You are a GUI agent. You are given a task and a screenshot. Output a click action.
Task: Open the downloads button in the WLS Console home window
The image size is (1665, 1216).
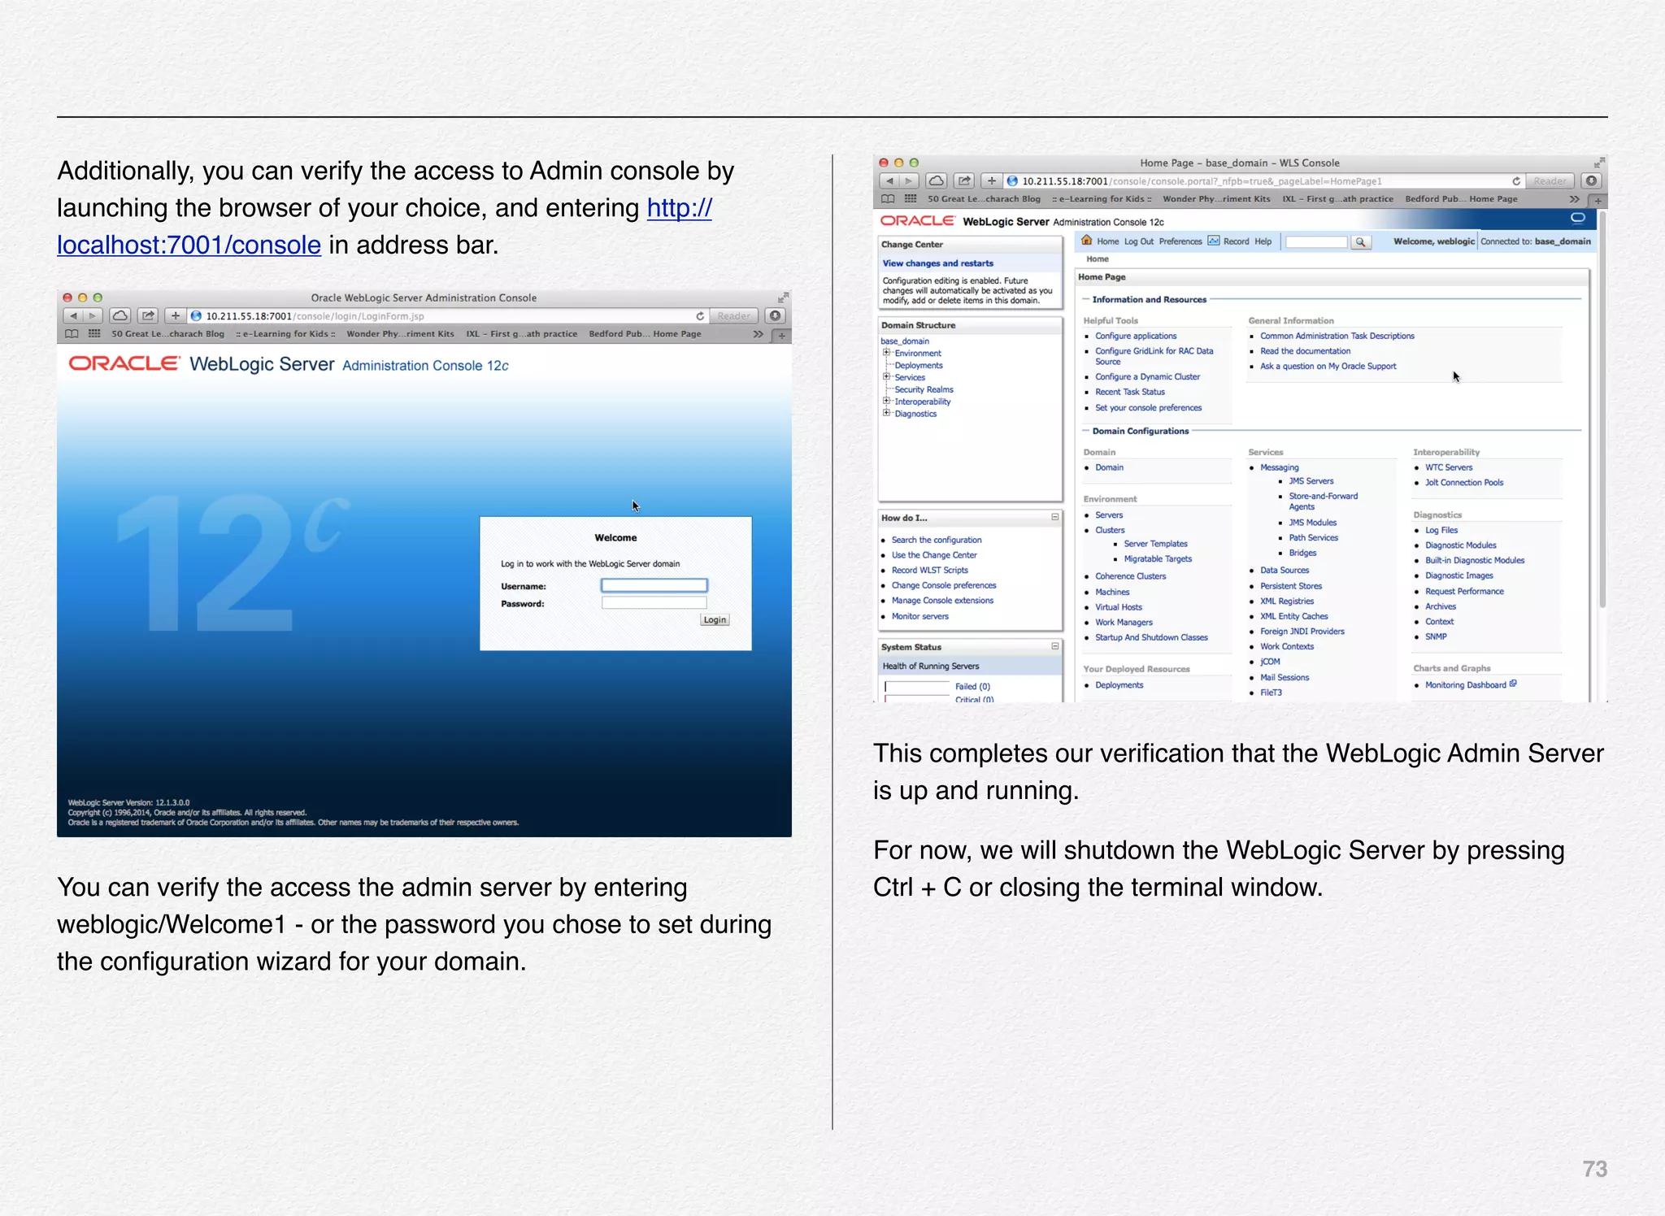pos(1592,180)
